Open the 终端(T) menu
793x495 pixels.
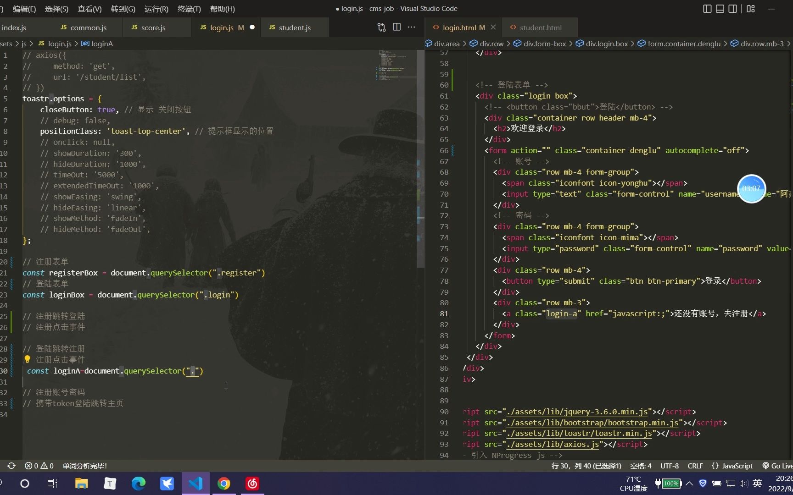click(x=189, y=9)
